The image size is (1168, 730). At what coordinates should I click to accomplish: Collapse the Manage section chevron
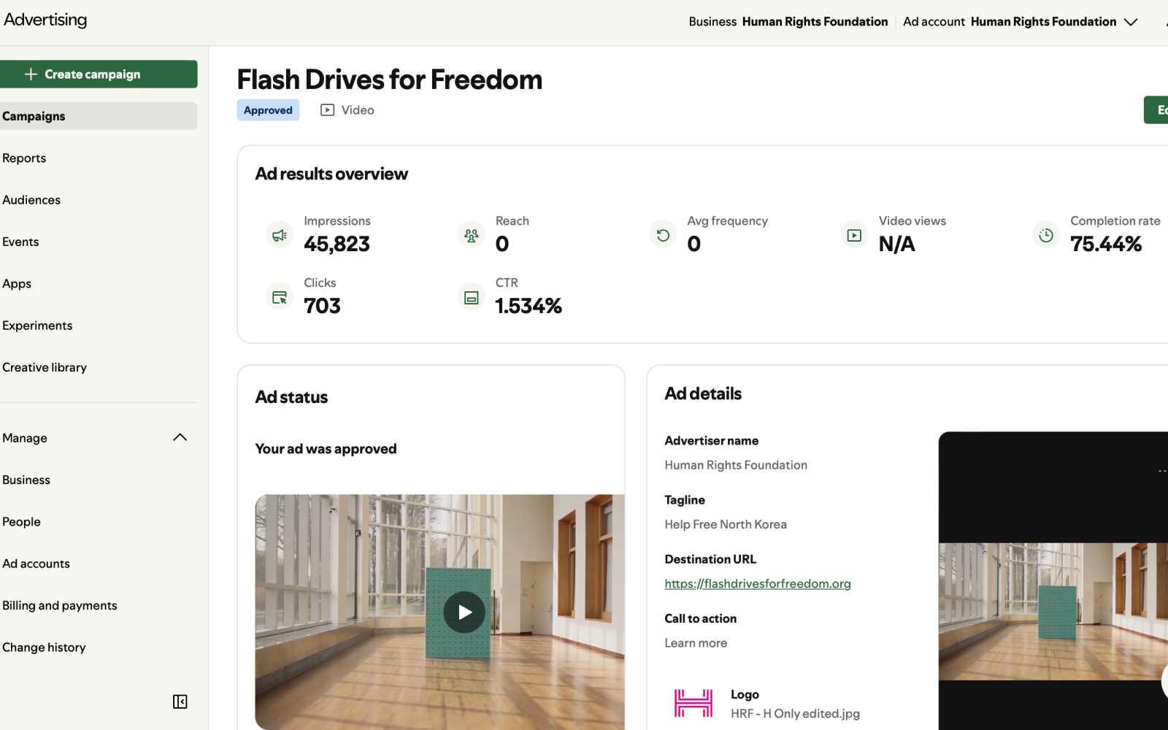[x=180, y=437]
